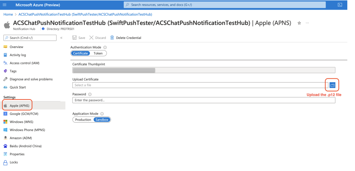Open the portal hamburger menu
Screen dimensions: 355x171
click(4, 5)
